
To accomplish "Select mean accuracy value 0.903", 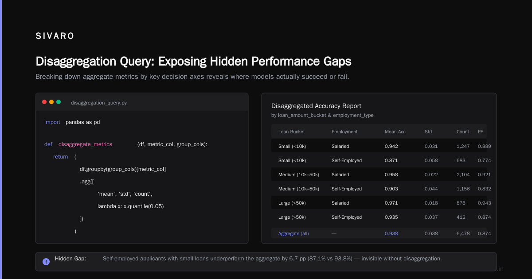I will pos(391,189).
